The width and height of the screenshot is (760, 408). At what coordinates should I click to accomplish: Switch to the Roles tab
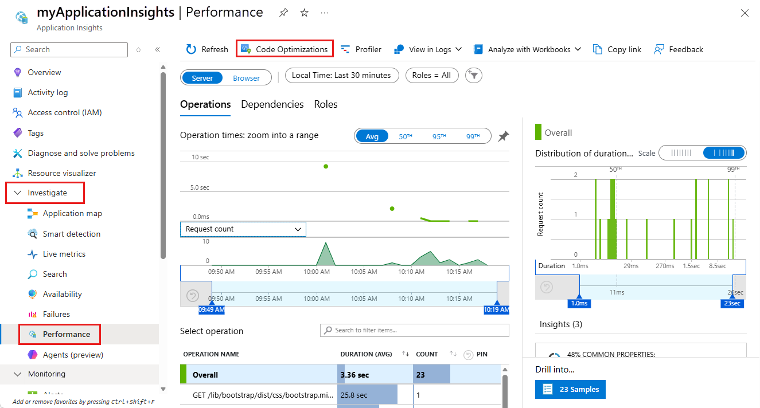point(326,104)
